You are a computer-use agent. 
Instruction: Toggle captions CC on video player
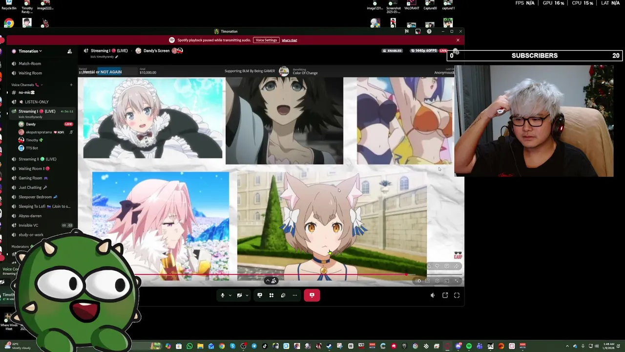click(x=427, y=281)
